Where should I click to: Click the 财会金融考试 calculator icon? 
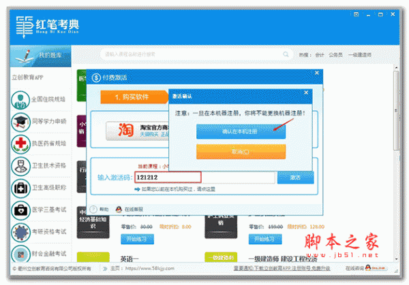click(20, 254)
